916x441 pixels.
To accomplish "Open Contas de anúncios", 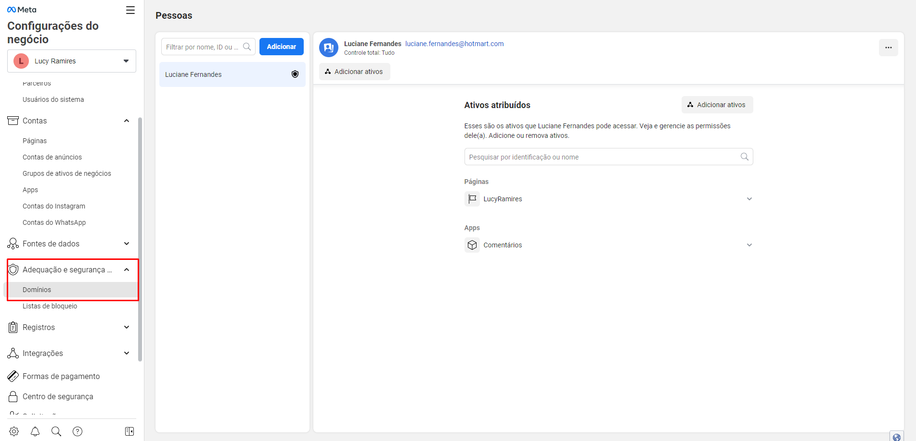I will (x=52, y=157).
